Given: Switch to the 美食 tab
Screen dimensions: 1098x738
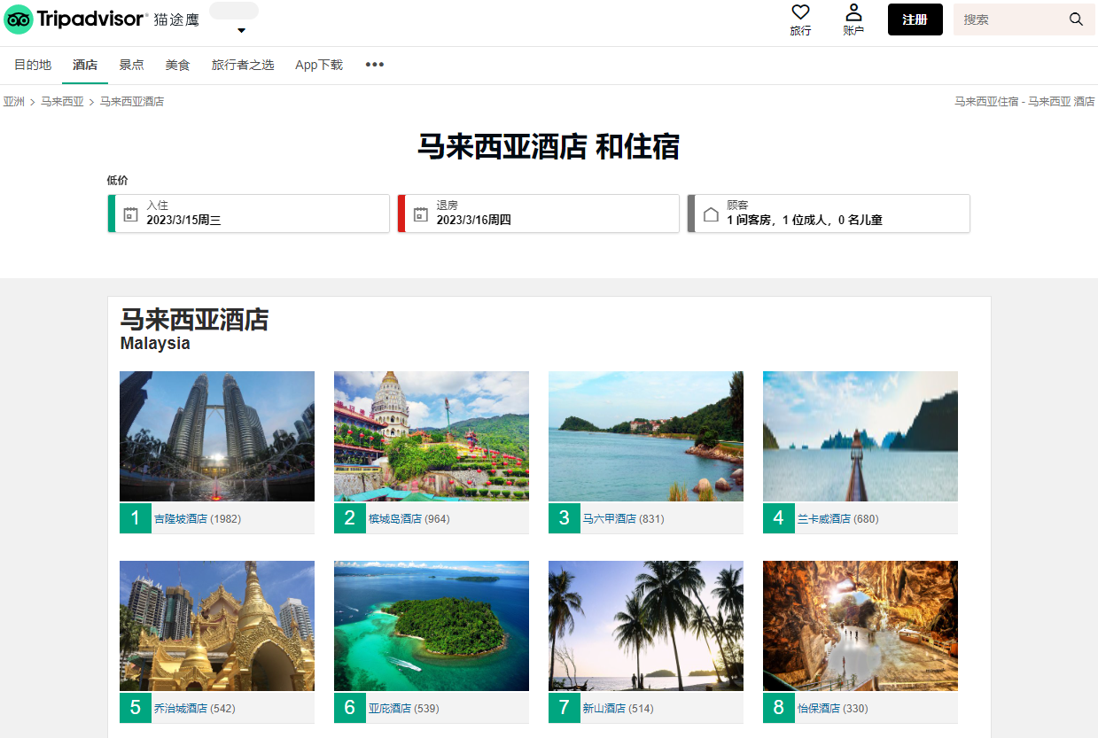Looking at the screenshot, I should click(x=177, y=65).
